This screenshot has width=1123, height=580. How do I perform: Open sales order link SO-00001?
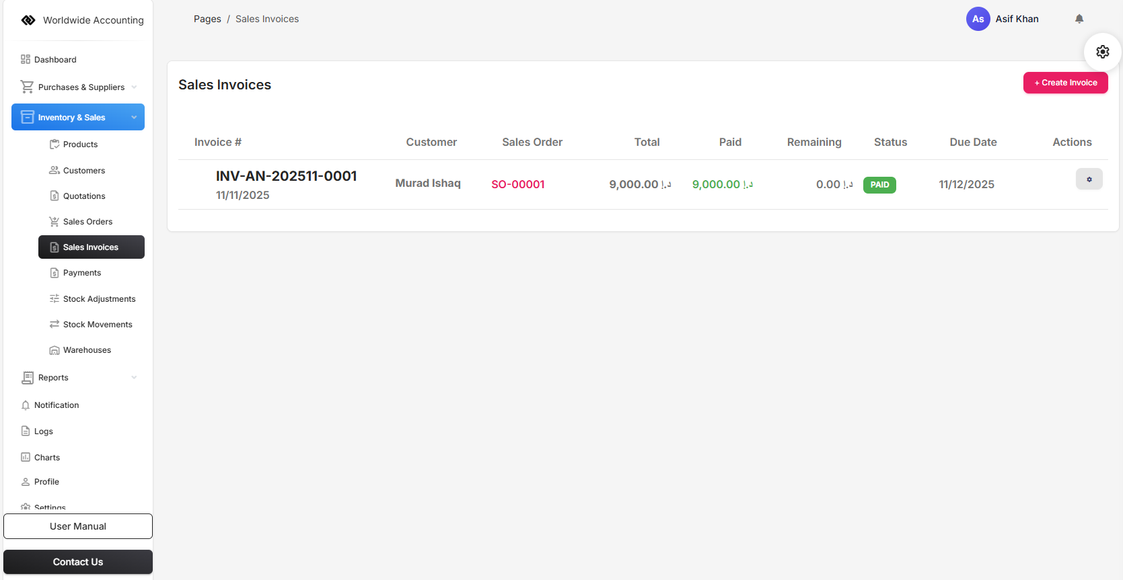(x=518, y=184)
